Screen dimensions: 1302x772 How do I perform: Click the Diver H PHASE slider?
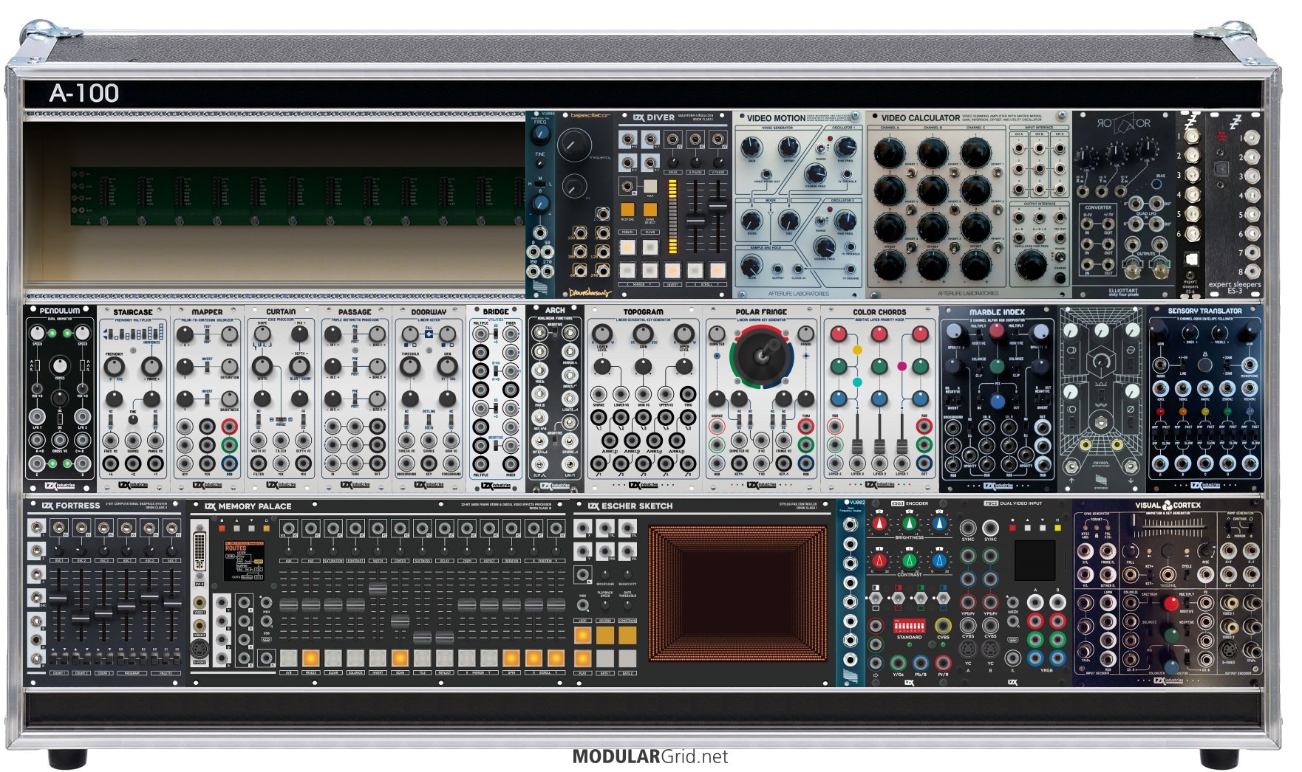[x=695, y=220]
